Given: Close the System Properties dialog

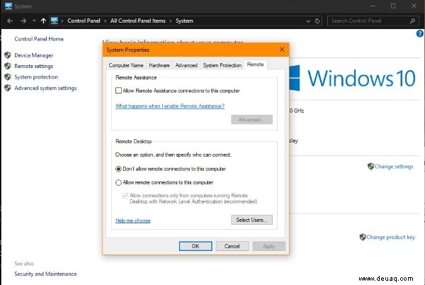Looking at the screenshot, I should (282, 50).
